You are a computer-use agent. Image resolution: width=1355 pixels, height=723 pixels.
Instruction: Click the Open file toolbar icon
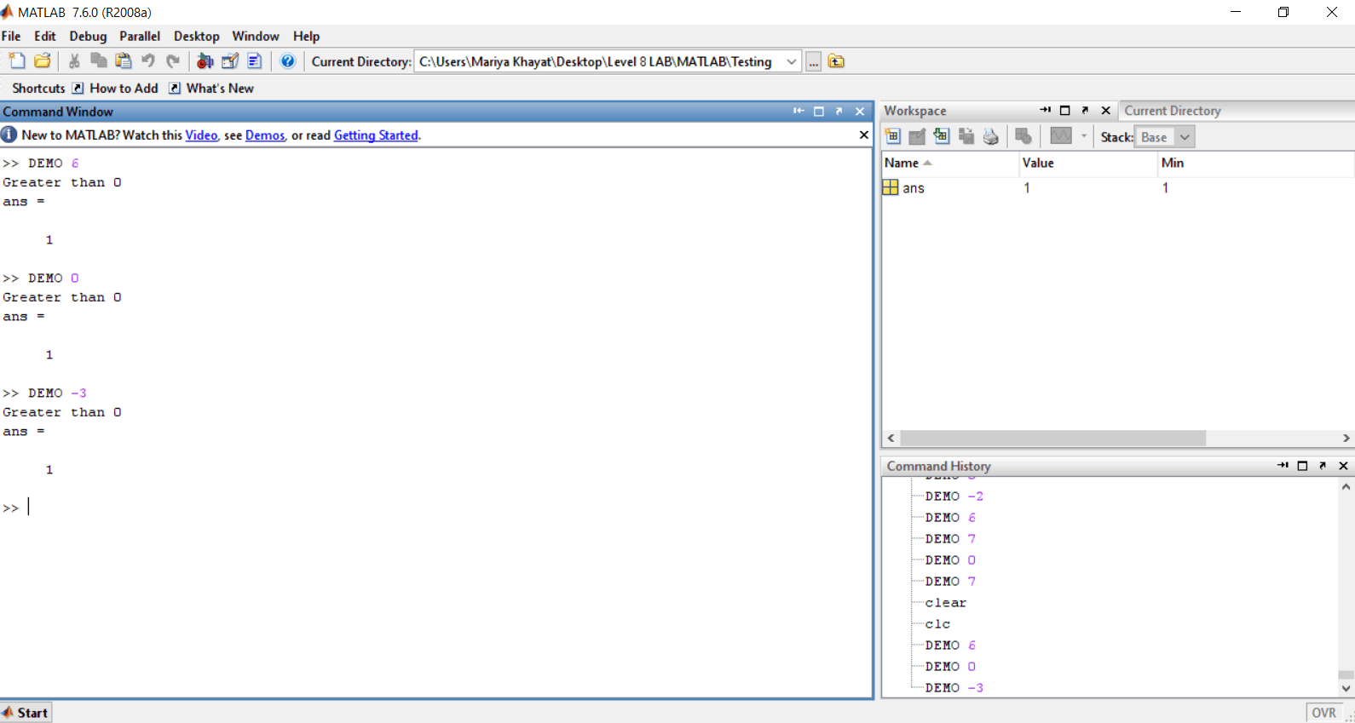pyautogui.click(x=43, y=60)
